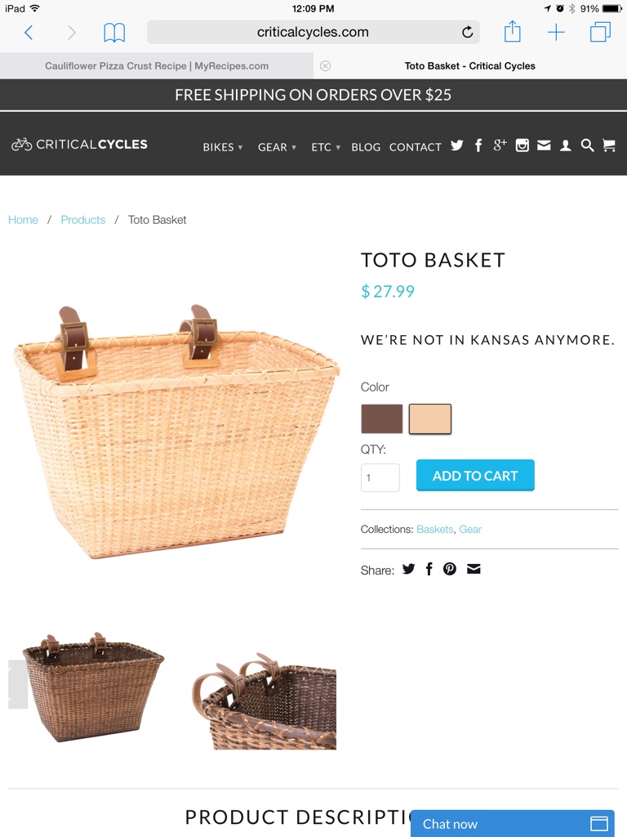
Task: Open the Google Plus header icon
Action: [x=500, y=145]
